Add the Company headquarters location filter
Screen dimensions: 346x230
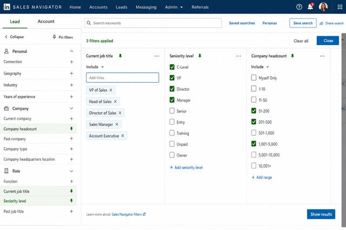(x=71, y=159)
